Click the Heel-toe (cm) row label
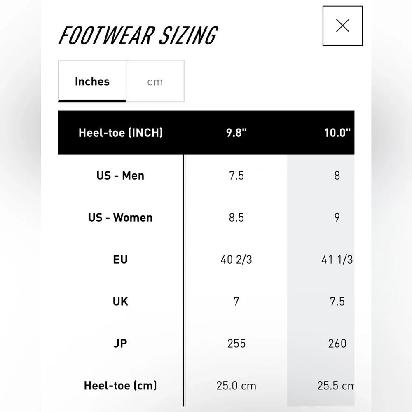 pos(120,386)
